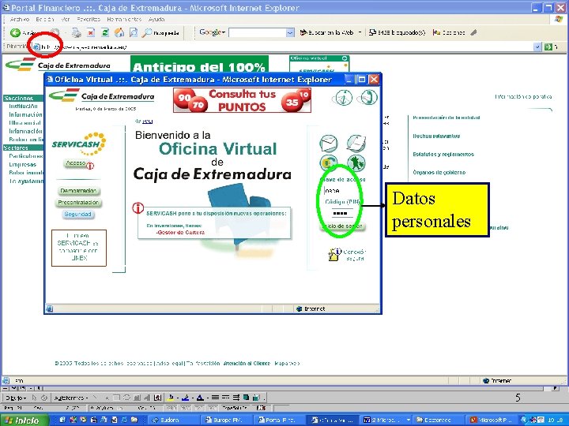Viewport: 569px width, 426px height.
Task: Click the red X stop icon in toolbar
Action: (x=91, y=33)
